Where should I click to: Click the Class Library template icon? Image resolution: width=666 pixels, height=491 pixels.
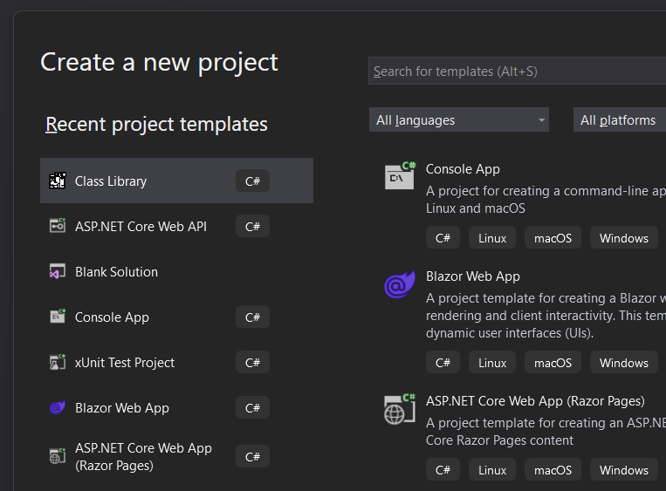click(58, 181)
